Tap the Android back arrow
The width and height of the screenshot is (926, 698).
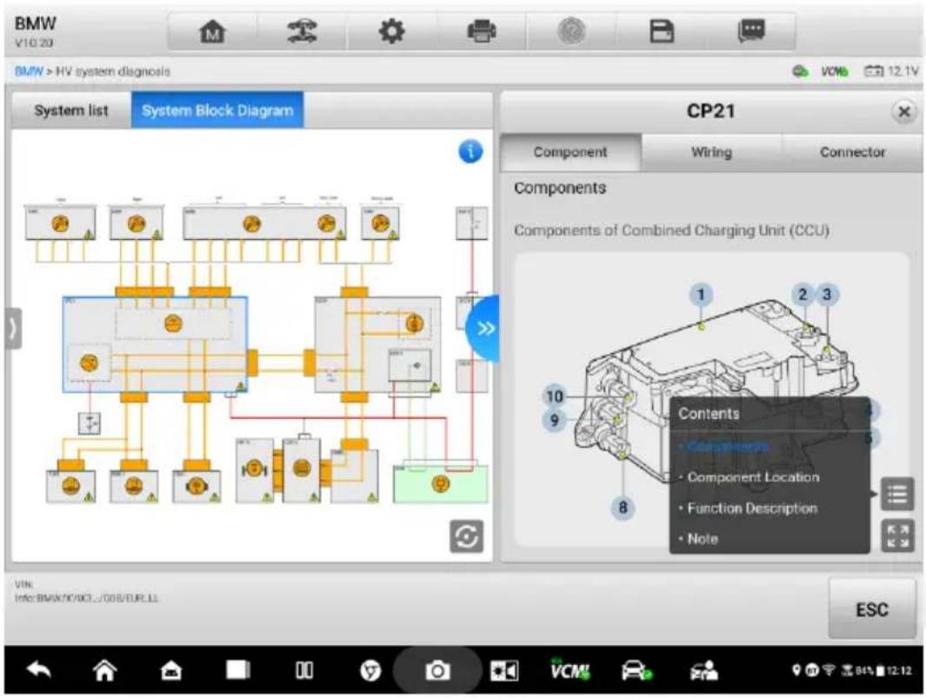pos(39,669)
